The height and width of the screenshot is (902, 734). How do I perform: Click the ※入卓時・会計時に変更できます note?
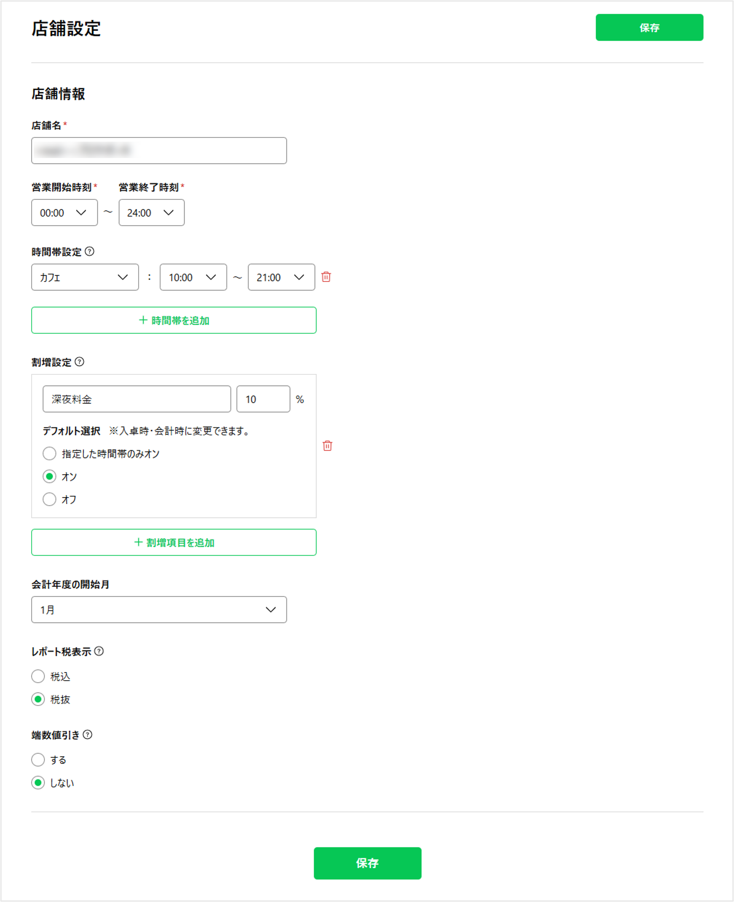(179, 431)
